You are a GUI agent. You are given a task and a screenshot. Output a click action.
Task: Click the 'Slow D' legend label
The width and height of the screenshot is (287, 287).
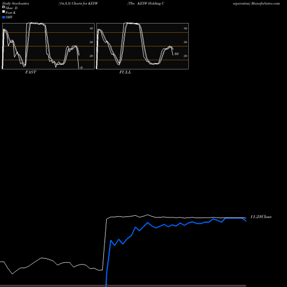point(11,8)
